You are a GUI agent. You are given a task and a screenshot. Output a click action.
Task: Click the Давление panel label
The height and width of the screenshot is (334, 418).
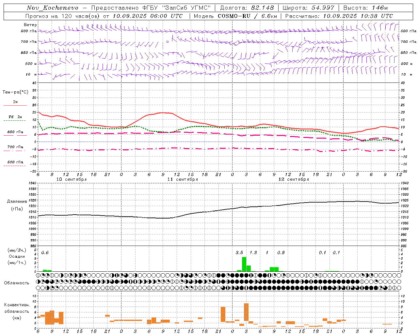17,202
